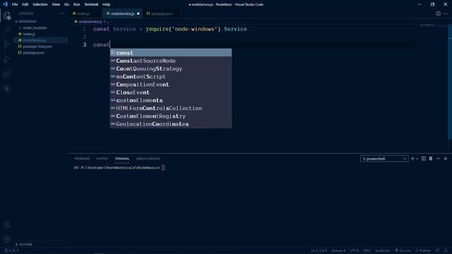Open index.js in the Explorer tree
The image size is (452, 254).
(29, 34)
